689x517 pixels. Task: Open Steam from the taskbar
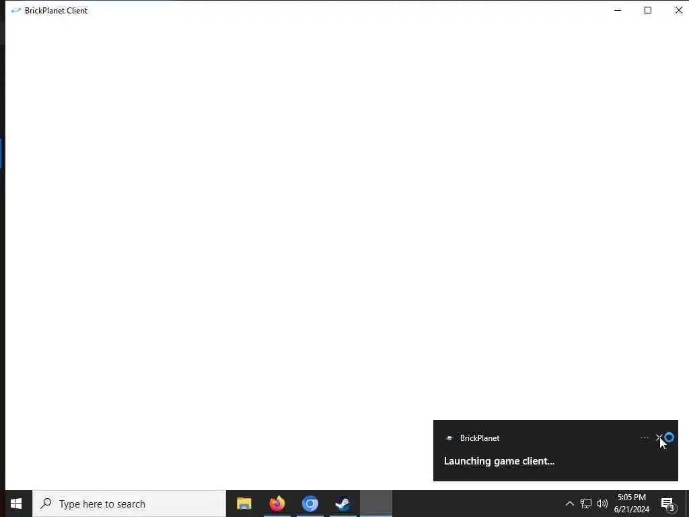pyautogui.click(x=342, y=504)
